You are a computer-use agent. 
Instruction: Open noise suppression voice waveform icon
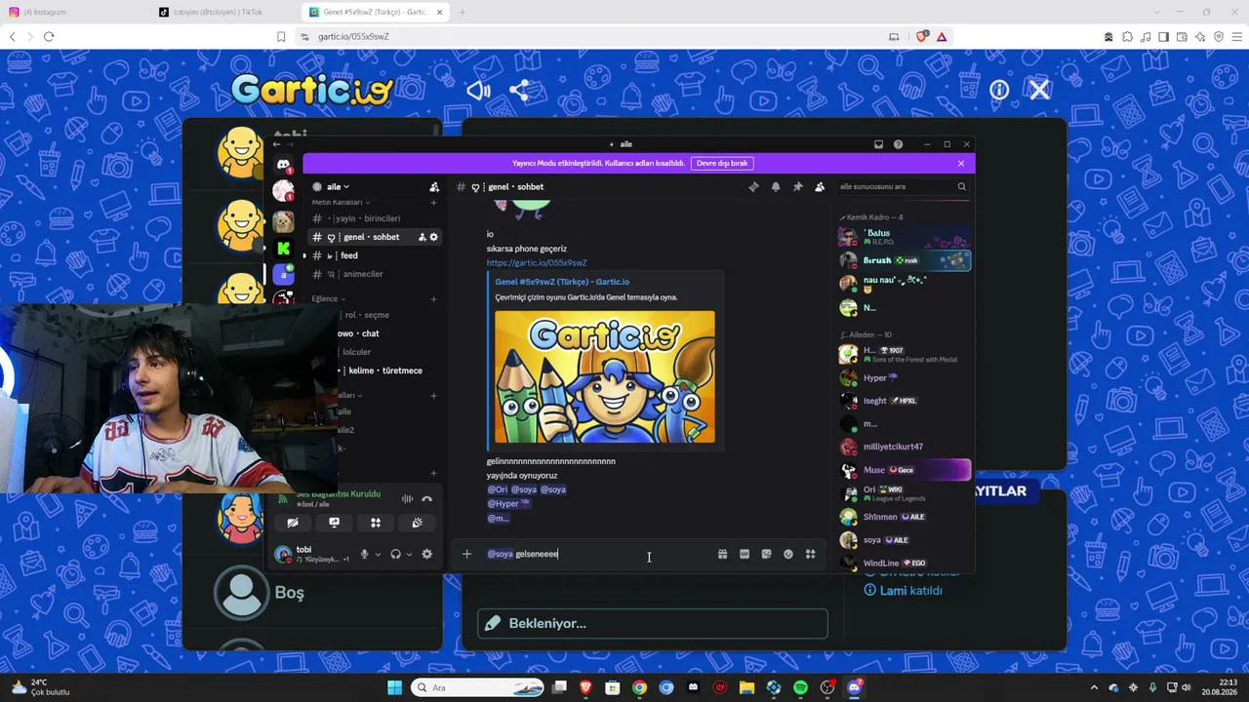coord(407,499)
